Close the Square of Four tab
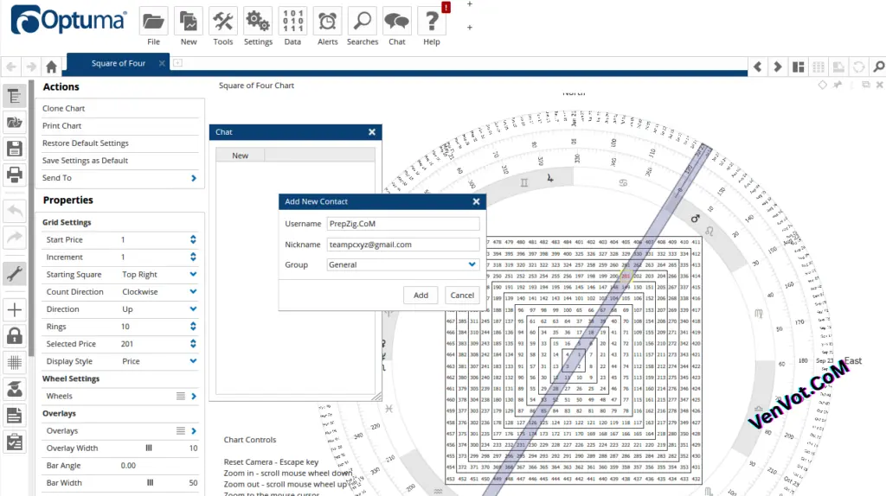 162,63
